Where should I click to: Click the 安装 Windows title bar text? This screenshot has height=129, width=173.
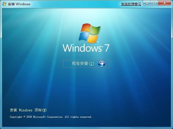19,4
